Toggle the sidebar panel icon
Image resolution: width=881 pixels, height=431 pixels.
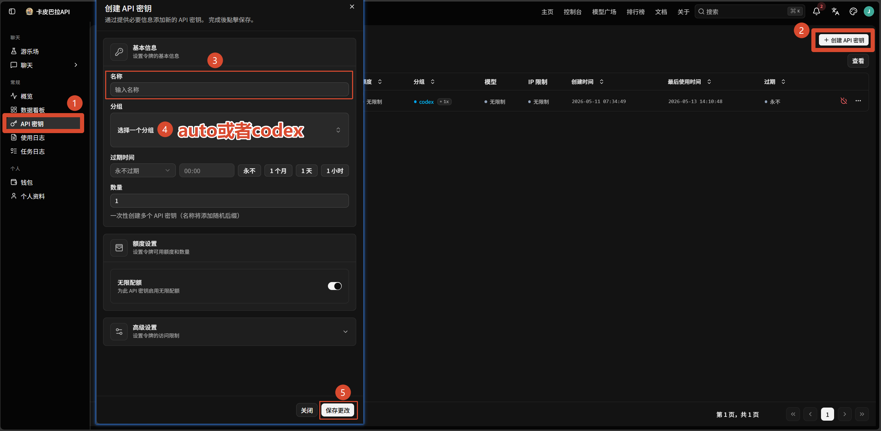(12, 11)
